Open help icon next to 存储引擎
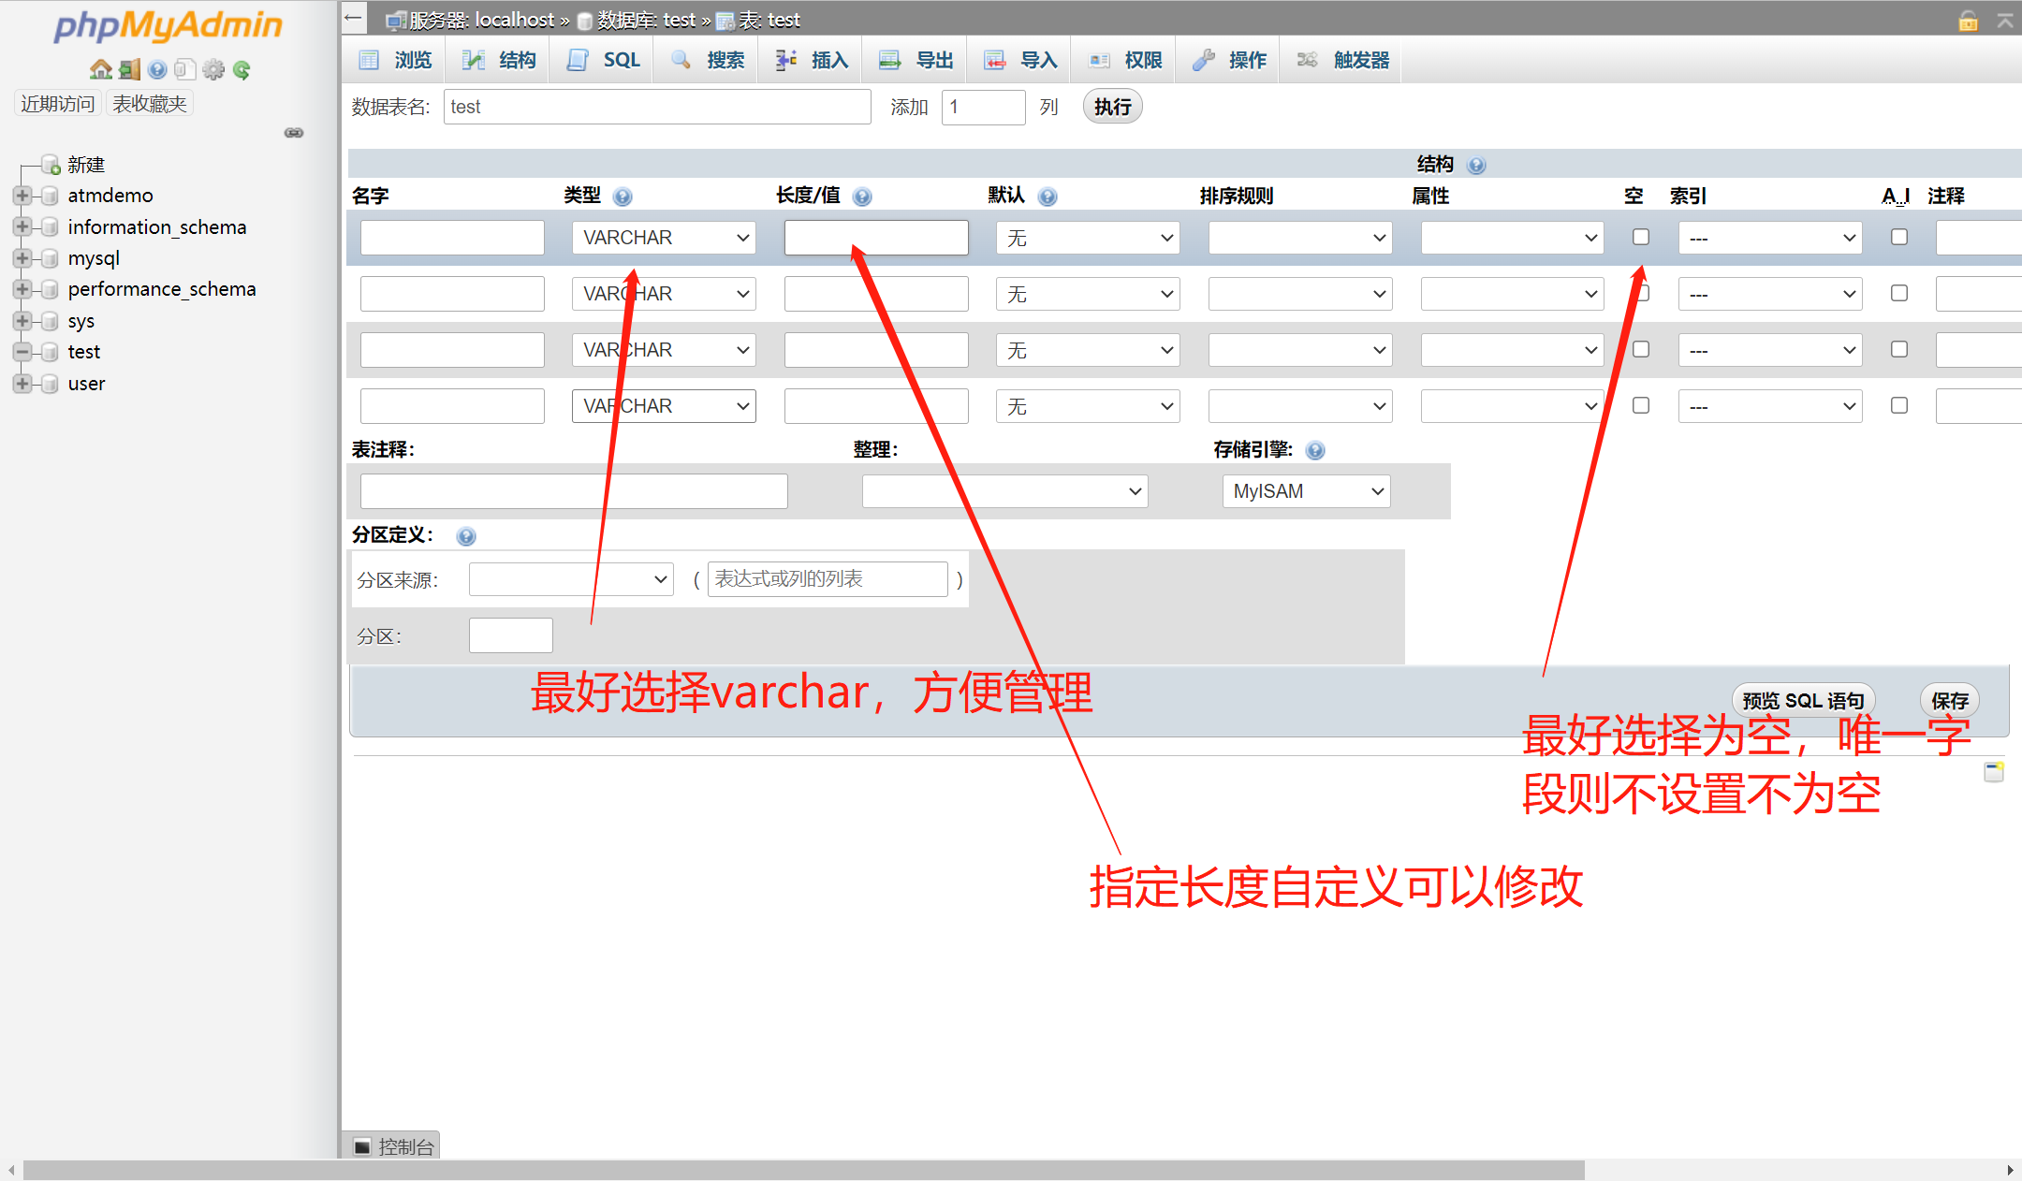 point(1315,450)
